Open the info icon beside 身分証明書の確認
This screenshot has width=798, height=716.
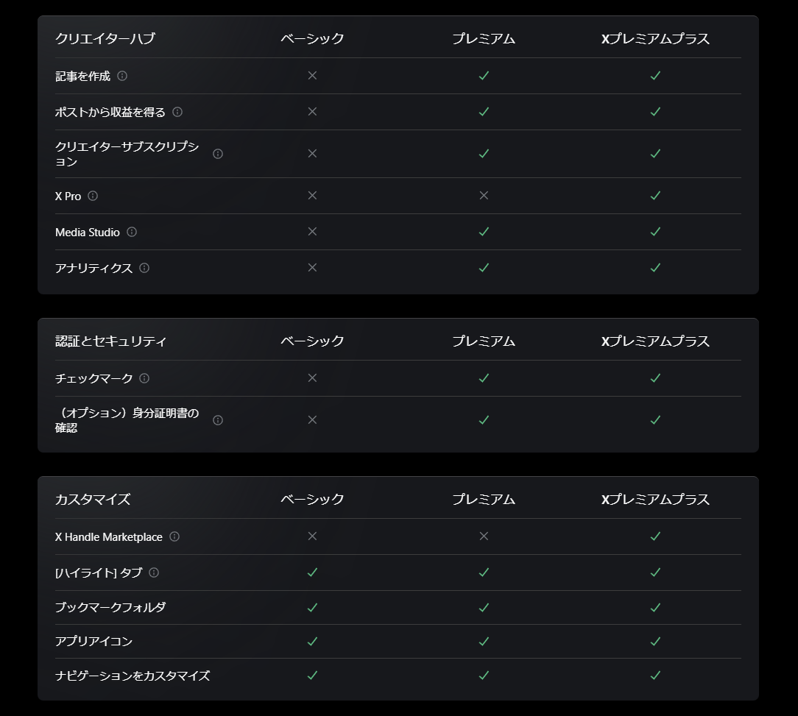[x=217, y=420]
